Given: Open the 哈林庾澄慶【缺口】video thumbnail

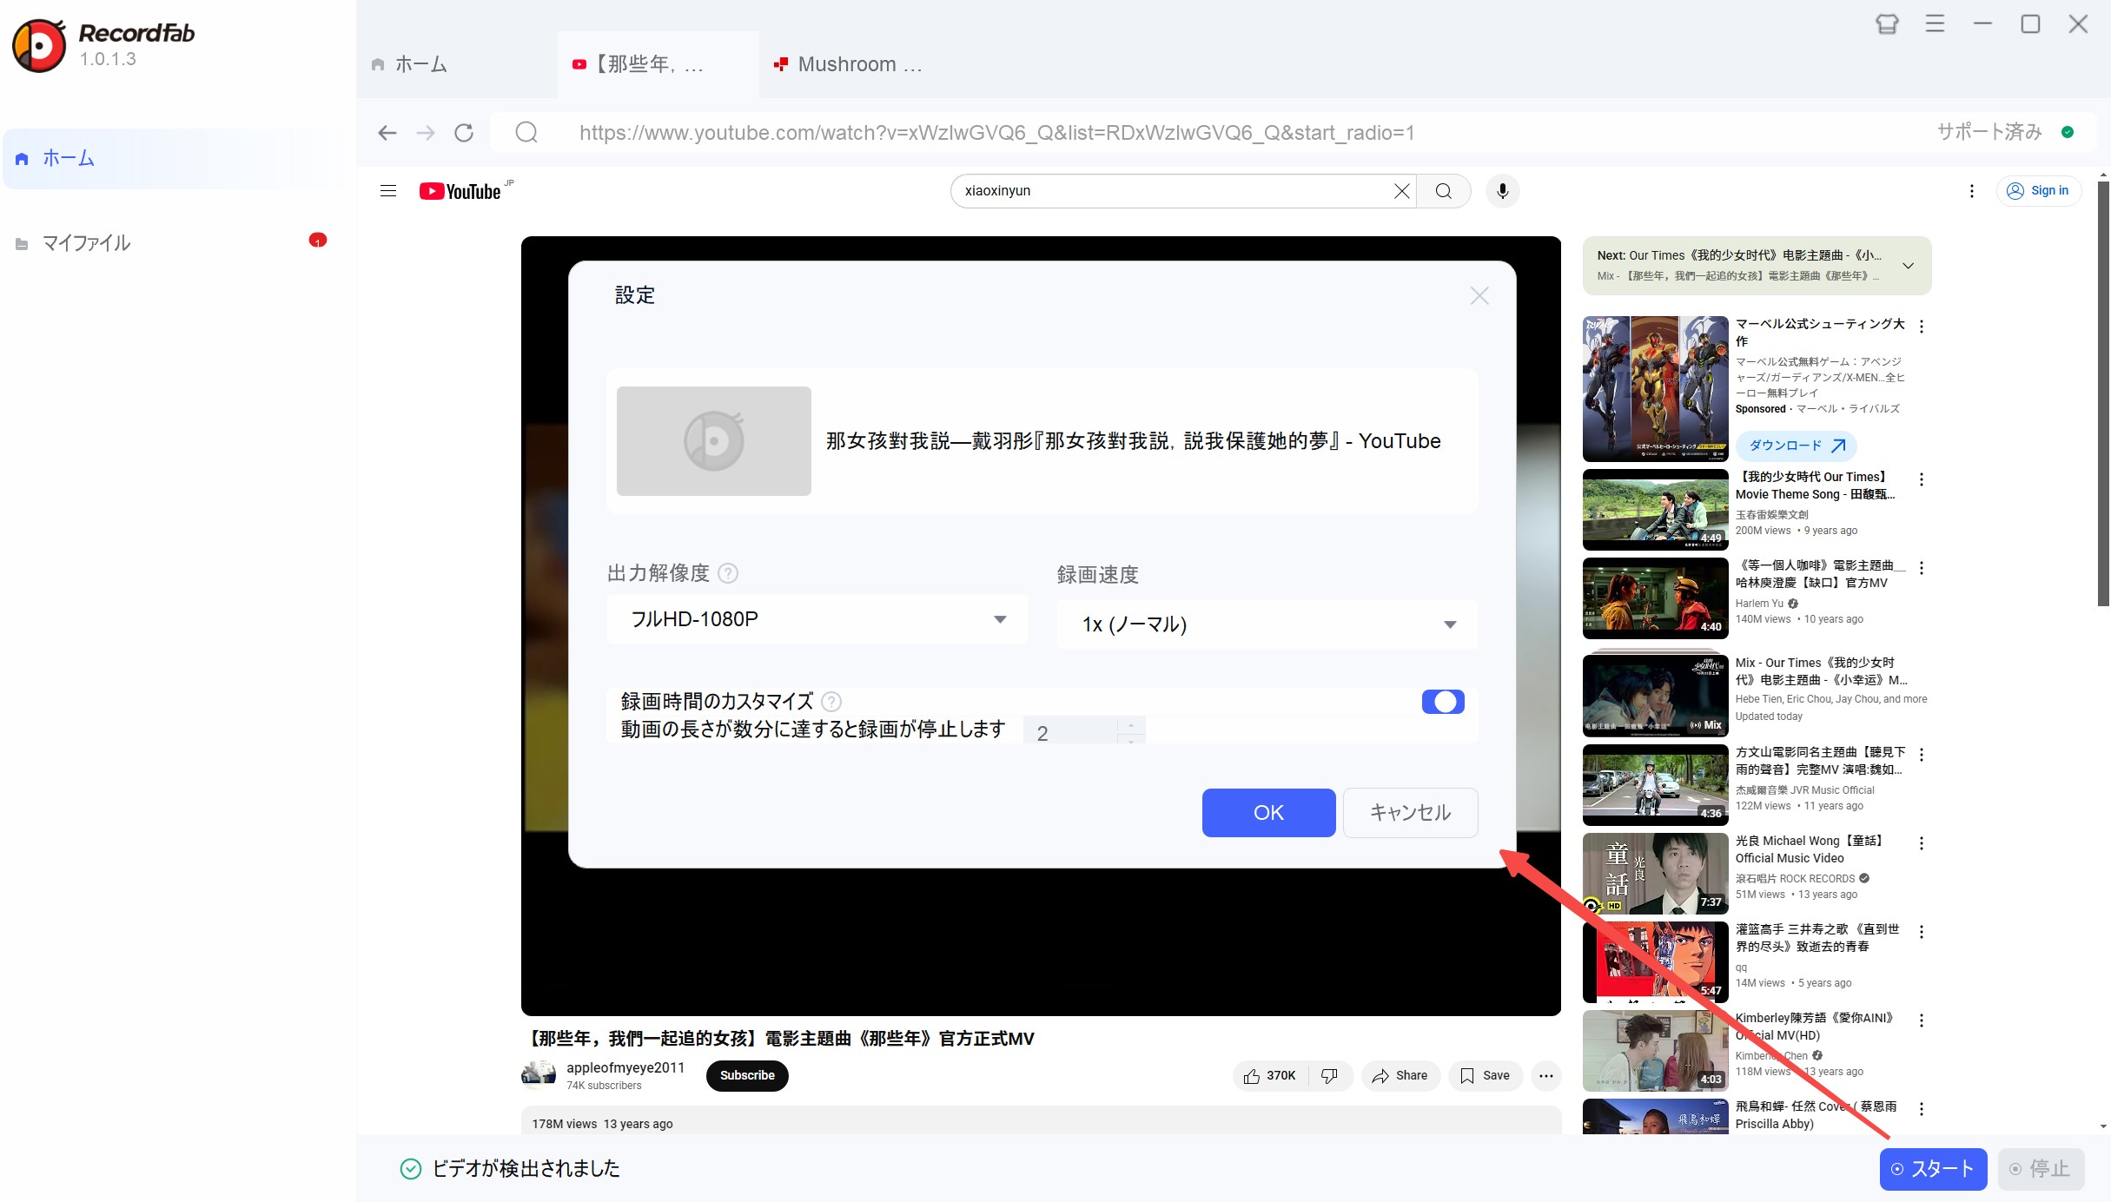Looking at the screenshot, I should click(1655, 598).
